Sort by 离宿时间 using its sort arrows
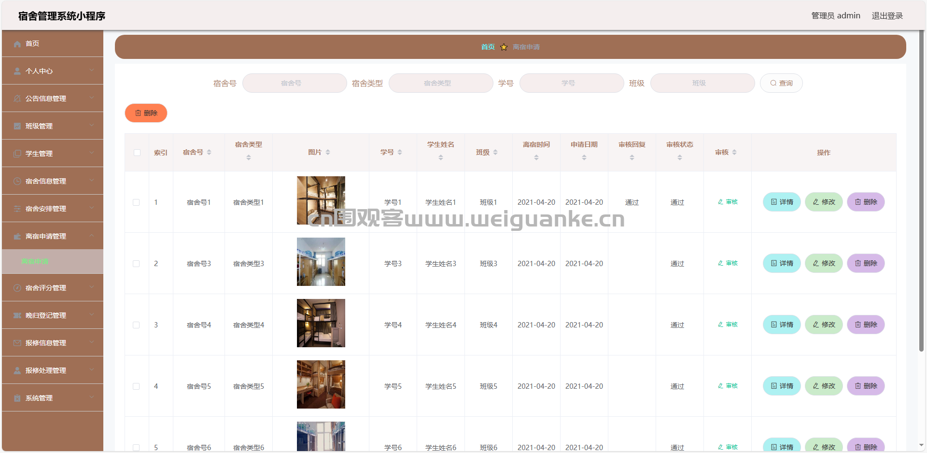This screenshot has height=453, width=927. pyautogui.click(x=536, y=158)
